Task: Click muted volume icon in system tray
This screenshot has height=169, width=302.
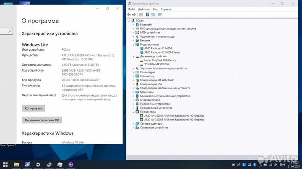Action: click(x=276, y=164)
